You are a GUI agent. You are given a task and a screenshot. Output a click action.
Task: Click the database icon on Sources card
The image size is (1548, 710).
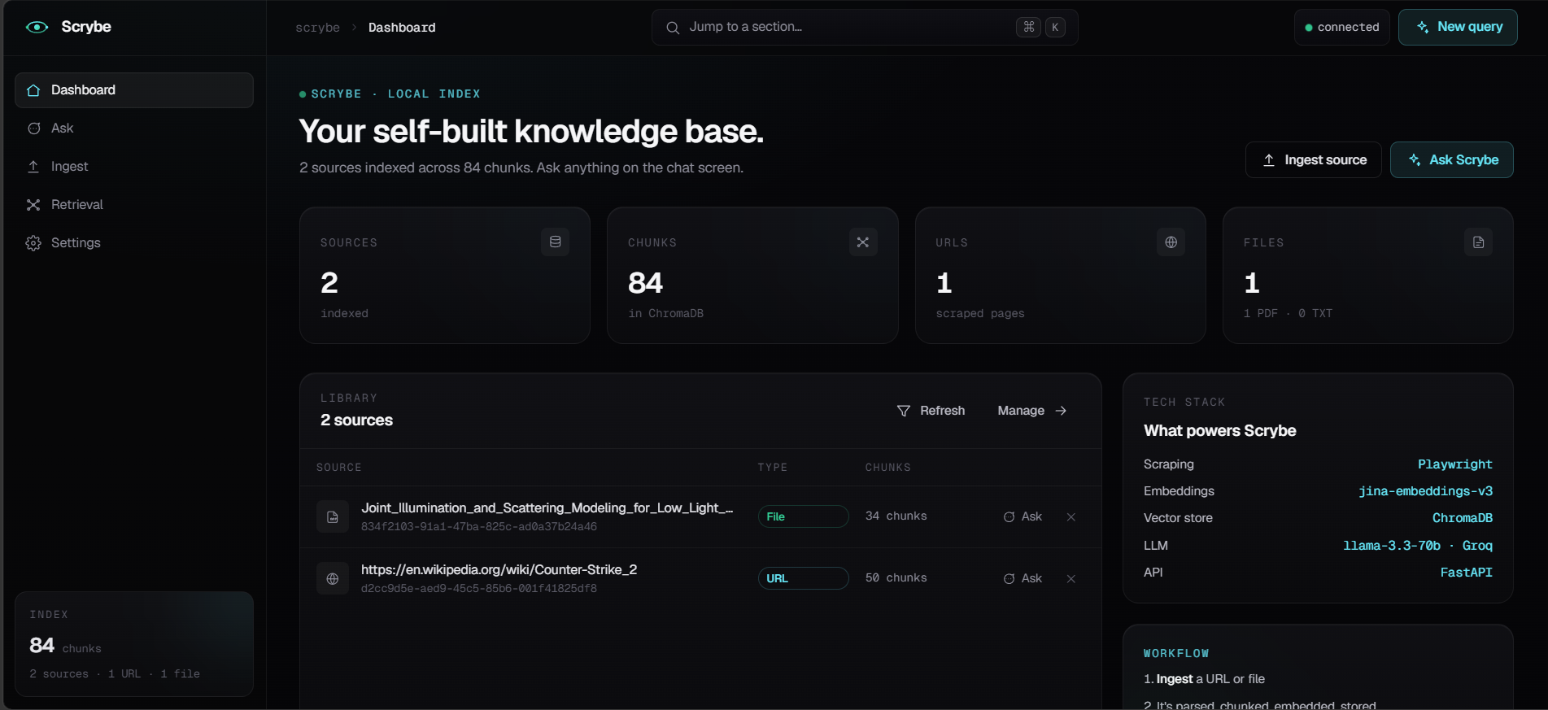coord(556,242)
